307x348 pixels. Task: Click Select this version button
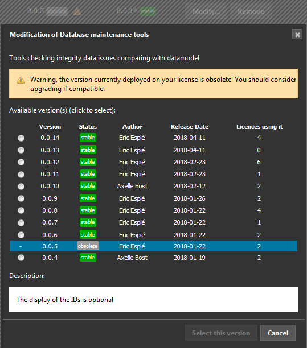coord(221,333)
